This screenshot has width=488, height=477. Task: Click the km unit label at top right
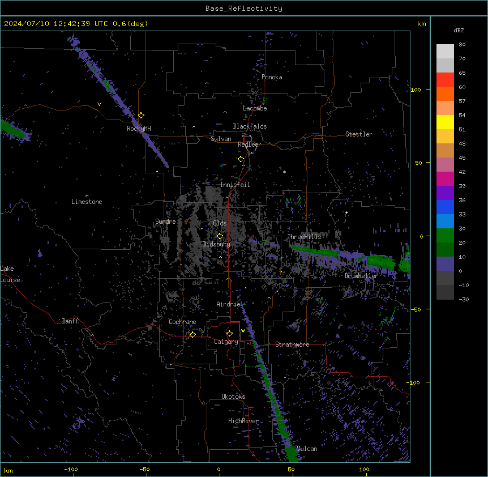click(421, 24)
